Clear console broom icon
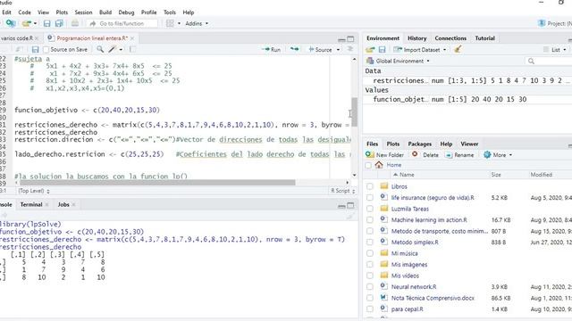 click(x=350, y=216)
